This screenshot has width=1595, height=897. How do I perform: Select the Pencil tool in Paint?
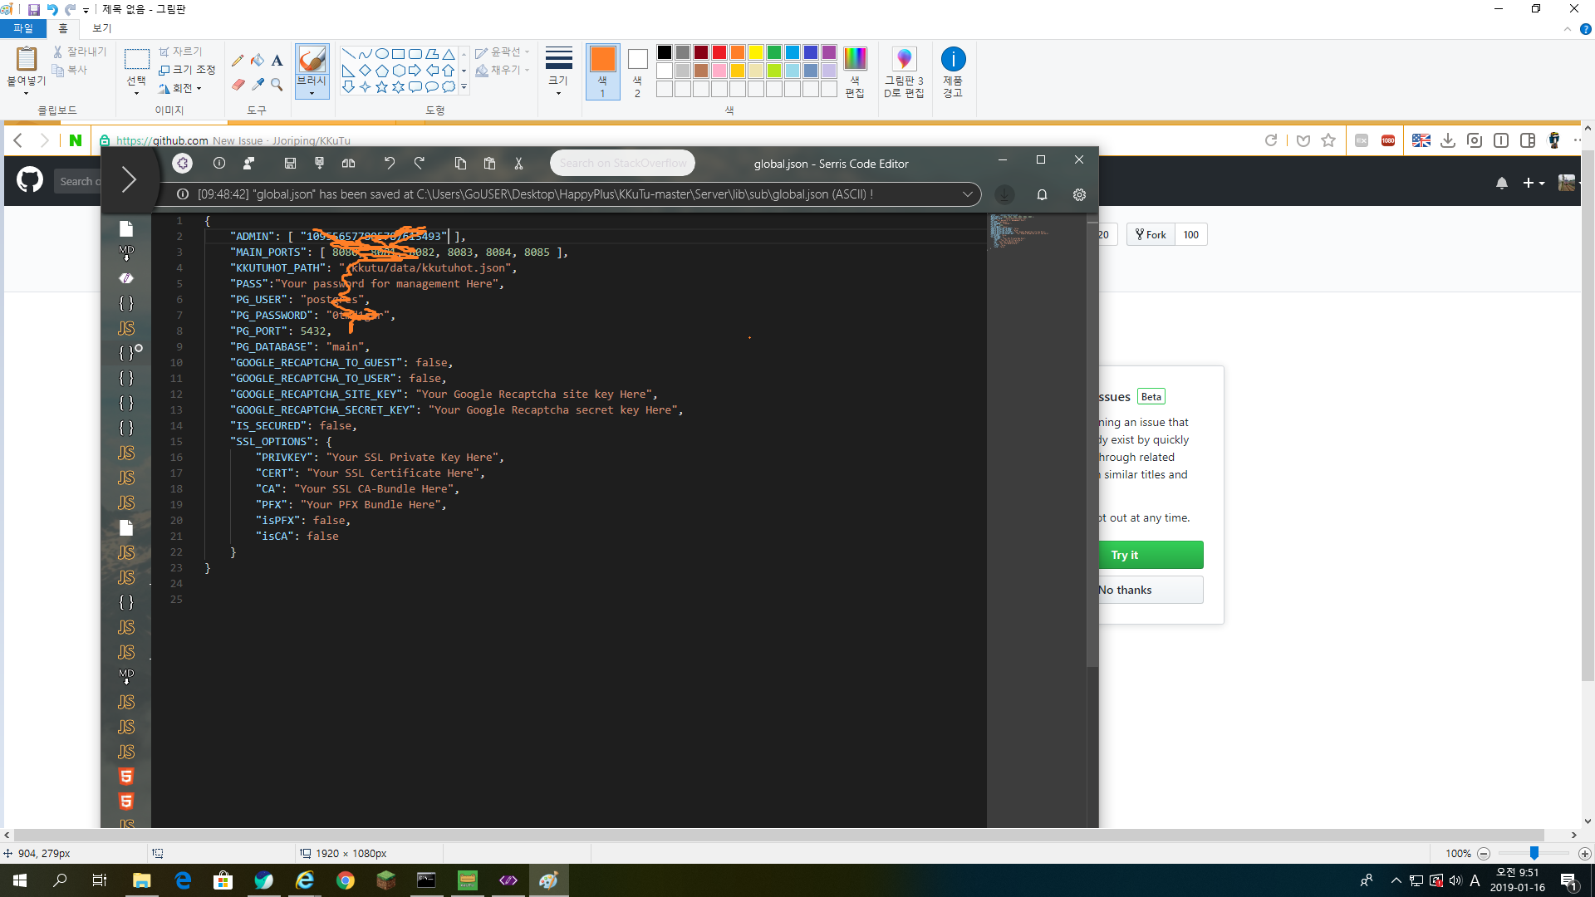(x=238, y=60)
